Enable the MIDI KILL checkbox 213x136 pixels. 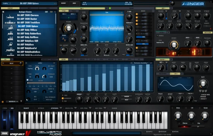pyautogui.click(x=44, y=99)
